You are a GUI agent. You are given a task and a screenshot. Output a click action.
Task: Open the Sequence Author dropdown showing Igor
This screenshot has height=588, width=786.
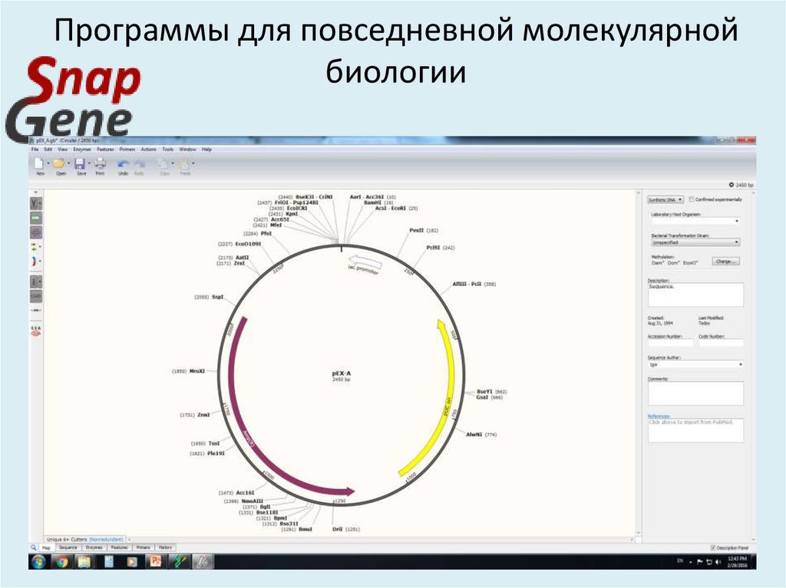[694, 363]
